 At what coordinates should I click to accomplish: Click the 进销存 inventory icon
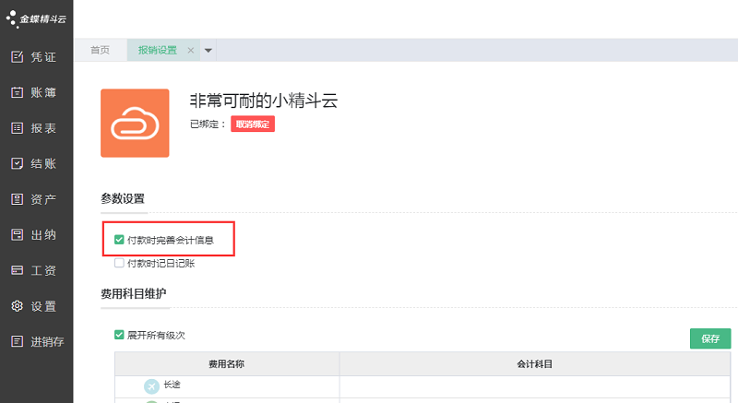(17, 341)
